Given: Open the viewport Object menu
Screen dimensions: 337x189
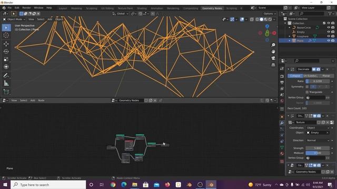Looking at the screenshot, I should pyautogui.click(x=59, y=19).
